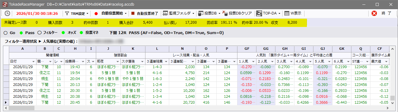Stop auto voting with 自動投票終了
398x112 pixels.
[x=145, y=13]
